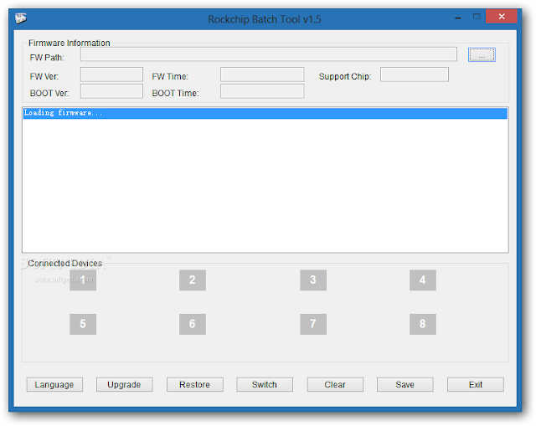Close the Rockchip Batch Tool window
This screenshot has height=426, width=536.
point(502,17)
